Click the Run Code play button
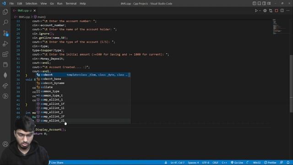This screenshot has width=293, height=165. [x=256, y=11]
